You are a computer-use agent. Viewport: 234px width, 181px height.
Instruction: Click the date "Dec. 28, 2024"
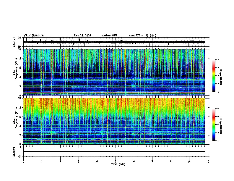[x=82, y=35]
